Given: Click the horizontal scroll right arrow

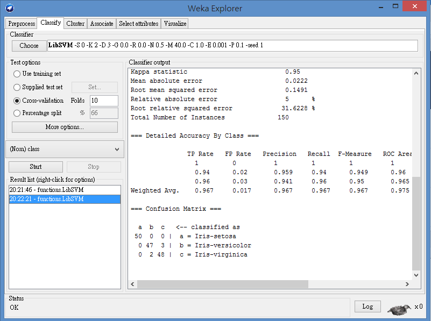Looking at the screenshot, I should pyautogui.click(x=407, y=284).
